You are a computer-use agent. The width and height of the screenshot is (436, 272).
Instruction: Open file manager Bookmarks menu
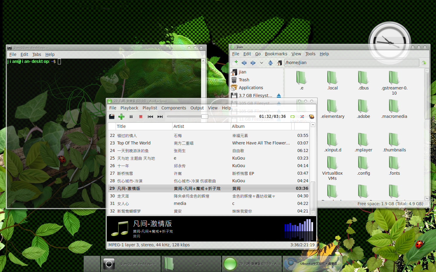point(276,54)
